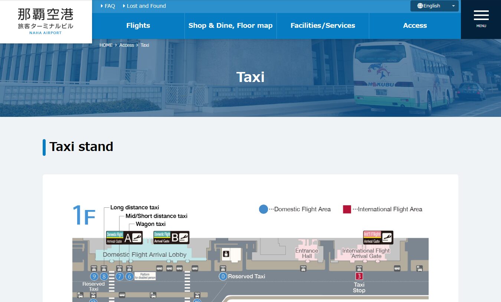This screenshot has width=501, height=302.
Task: Go to the Access menu item
Action: tap(415, 26)
